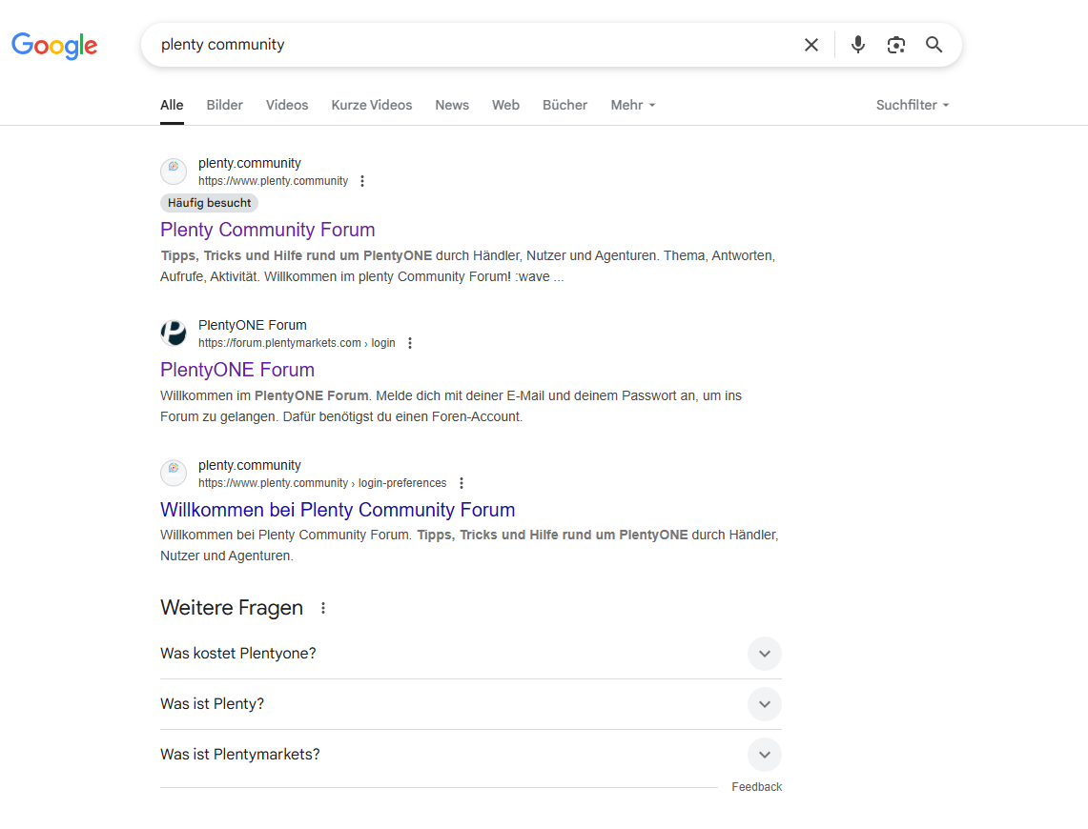
Task: Start voice search with microphone icon
Action: [858, 45]
